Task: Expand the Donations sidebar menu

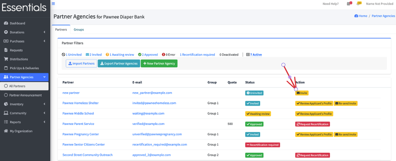Action: point(24,32)
